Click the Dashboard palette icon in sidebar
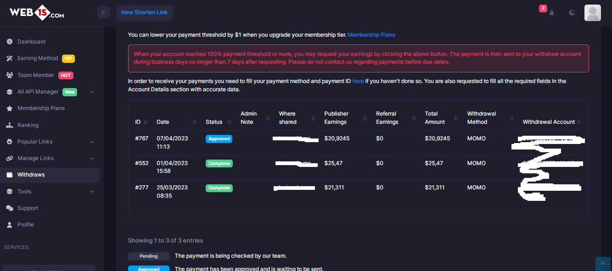The width and height of the screenshot is (612, 271). tap(10, 42)
